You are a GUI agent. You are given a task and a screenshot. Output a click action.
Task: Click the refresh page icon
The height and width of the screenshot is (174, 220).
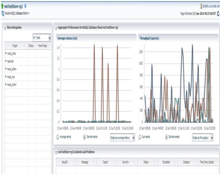click(218, 14)
